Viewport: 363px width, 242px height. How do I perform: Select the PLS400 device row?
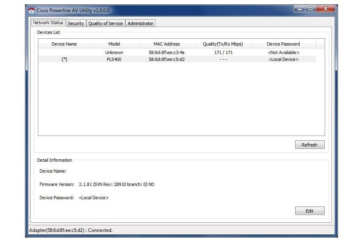tap(177, 59)
